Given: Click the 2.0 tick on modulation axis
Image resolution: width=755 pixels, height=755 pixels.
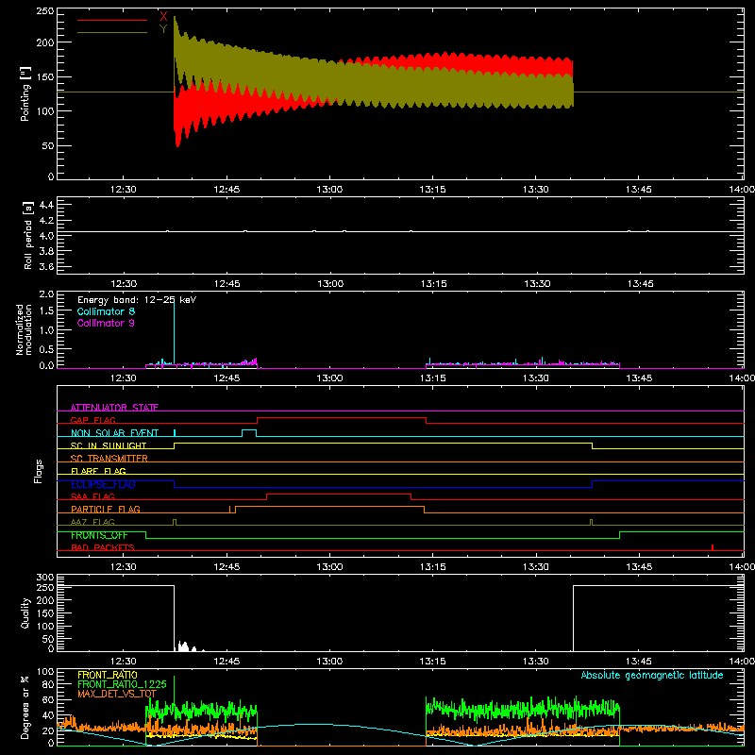Looking at the screenshot, I should [x=46, y=294].
